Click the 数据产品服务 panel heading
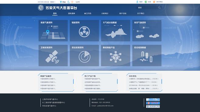The image size is (200, 112). point(46,76)
